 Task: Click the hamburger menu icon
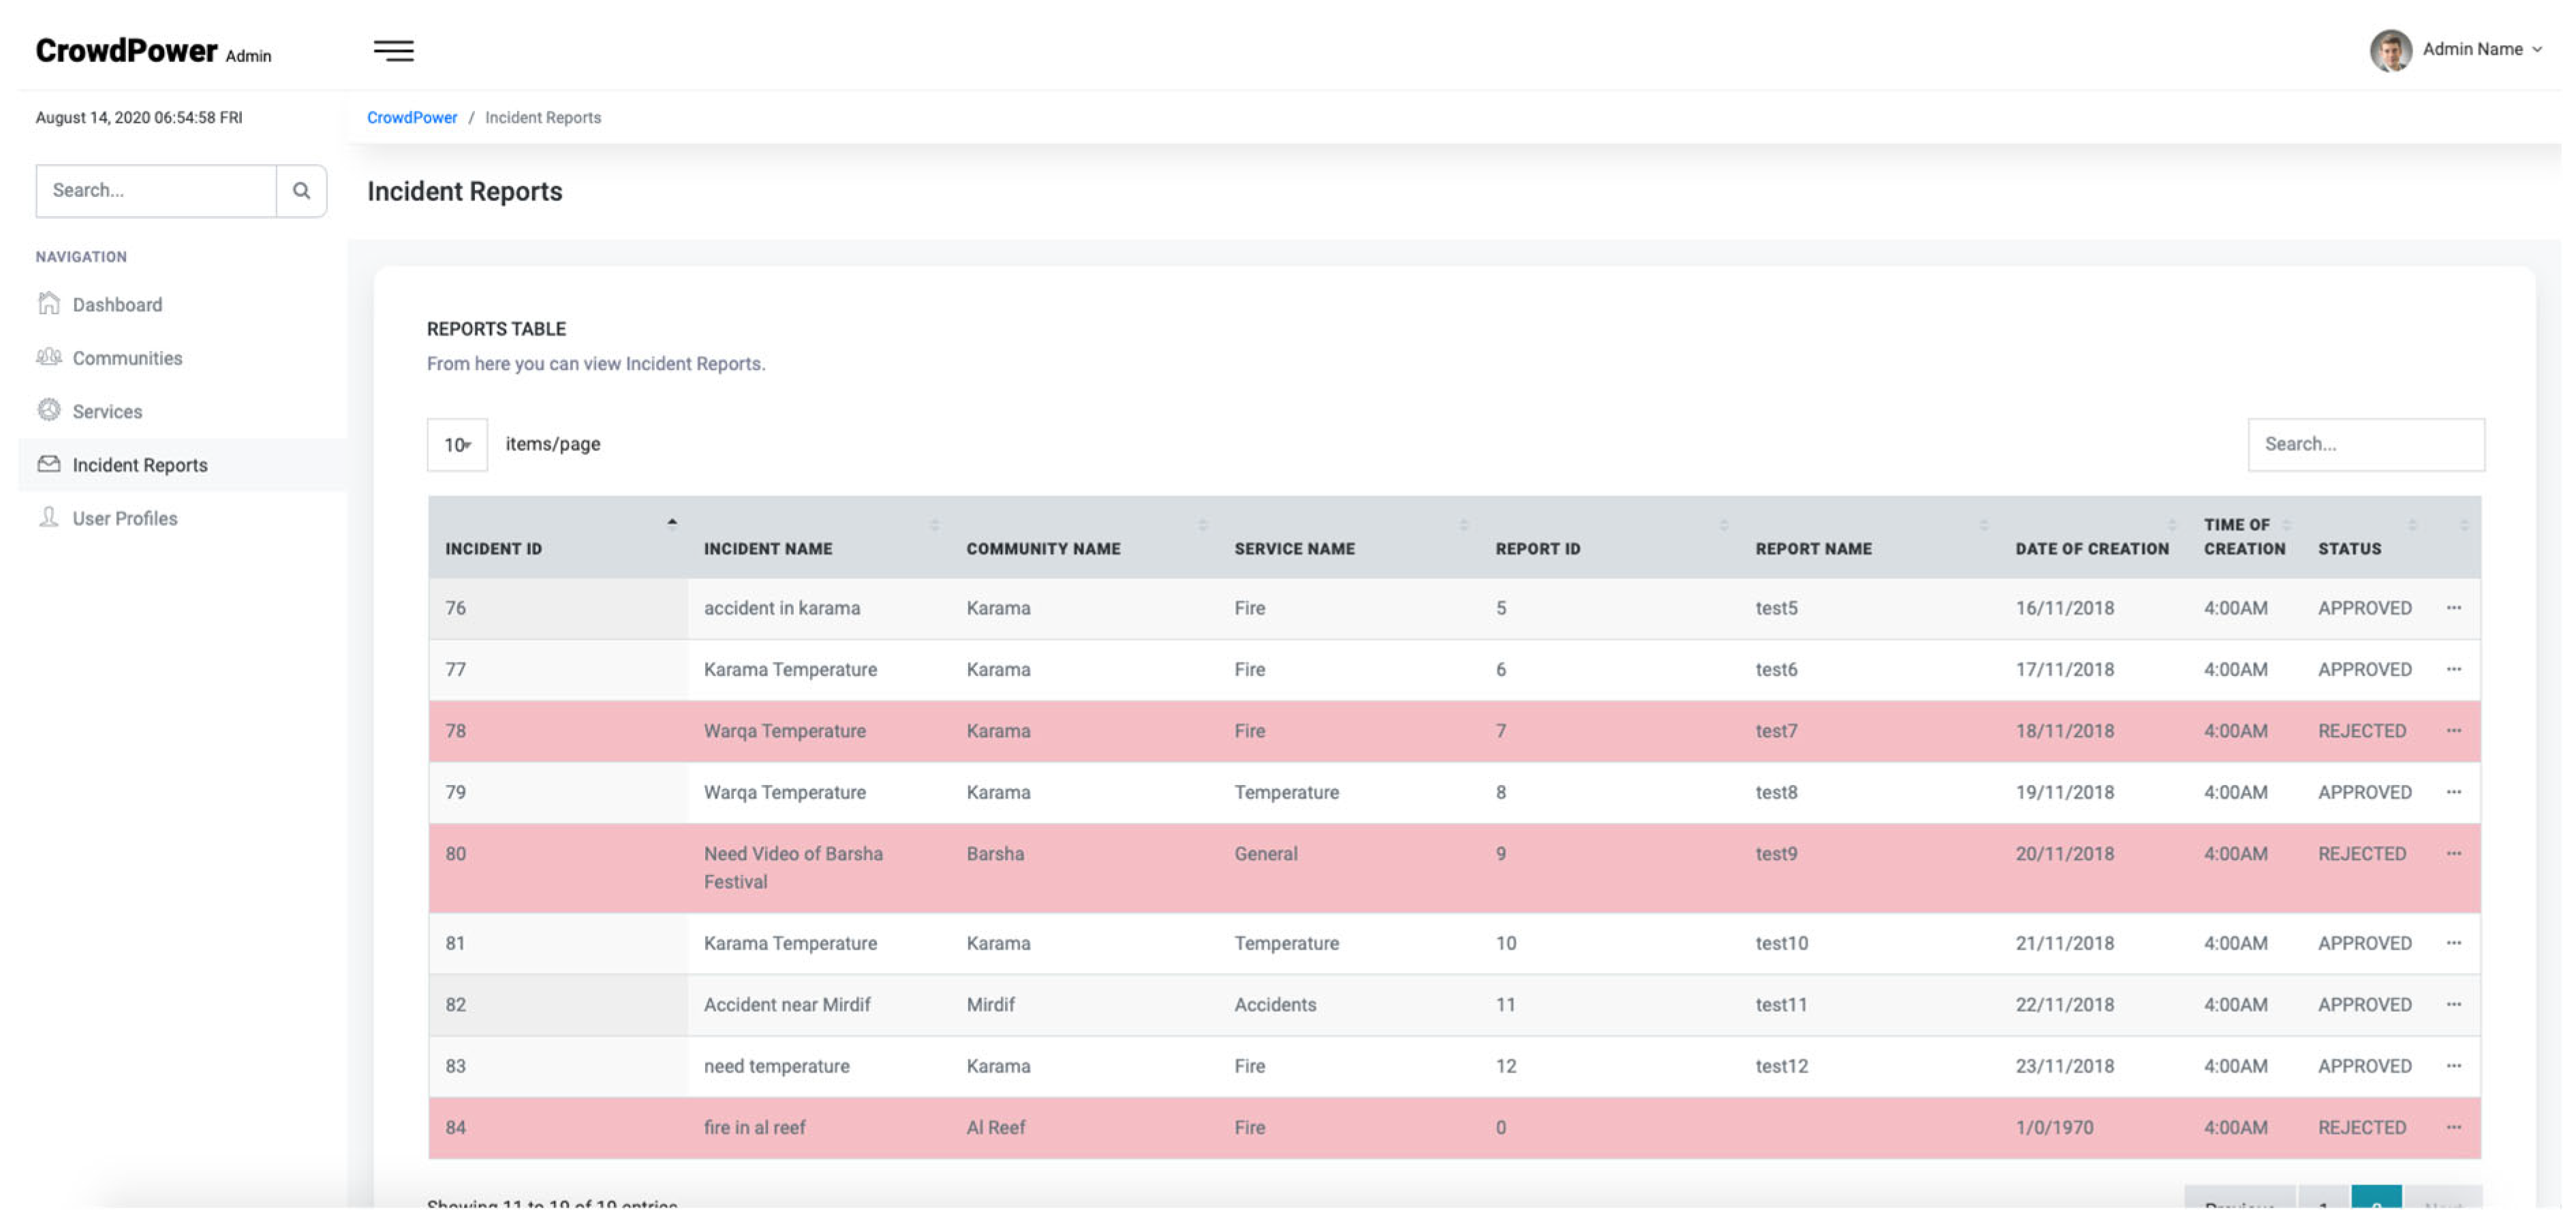[393, 50]
